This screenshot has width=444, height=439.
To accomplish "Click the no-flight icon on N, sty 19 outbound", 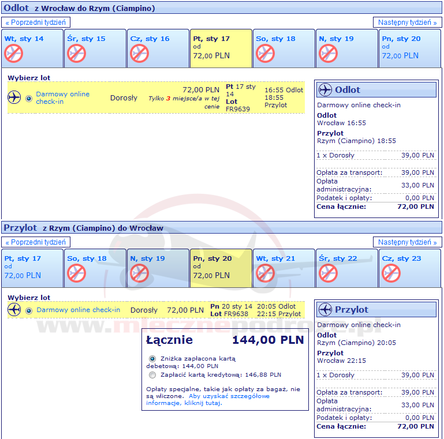I will coord(328,54).
